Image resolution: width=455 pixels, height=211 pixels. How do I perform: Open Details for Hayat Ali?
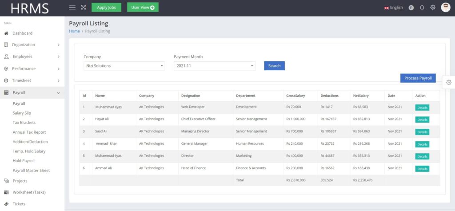422,119
